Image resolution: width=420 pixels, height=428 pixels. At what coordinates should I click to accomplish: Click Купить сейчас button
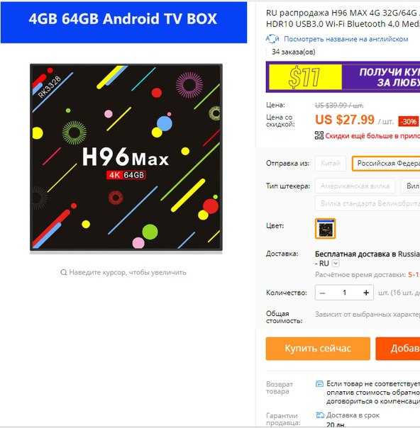coord(318,349)
